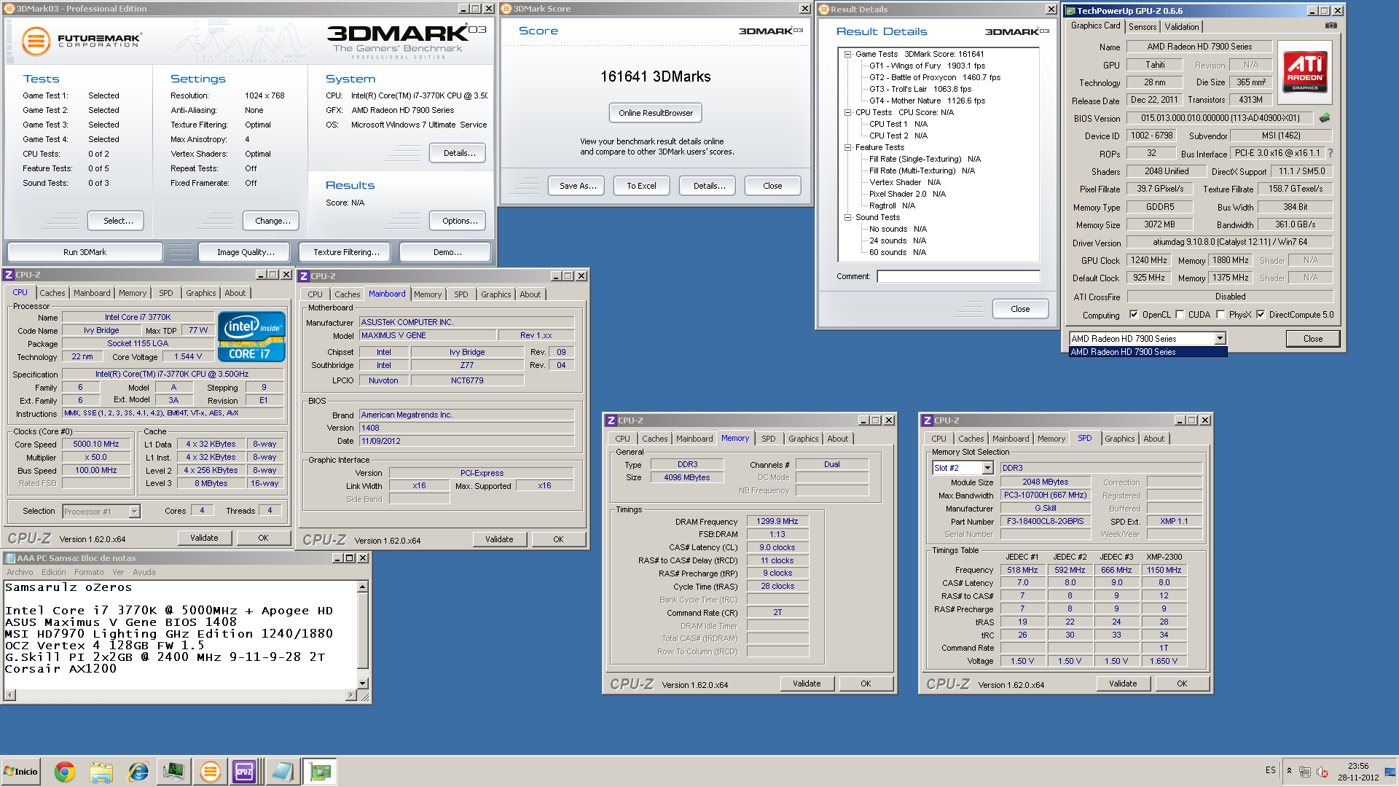Image resolution: width=1399 pixels, height=787 pixels.
Task: Click the ATI Radeon logo image
Action: point(1304,71)
